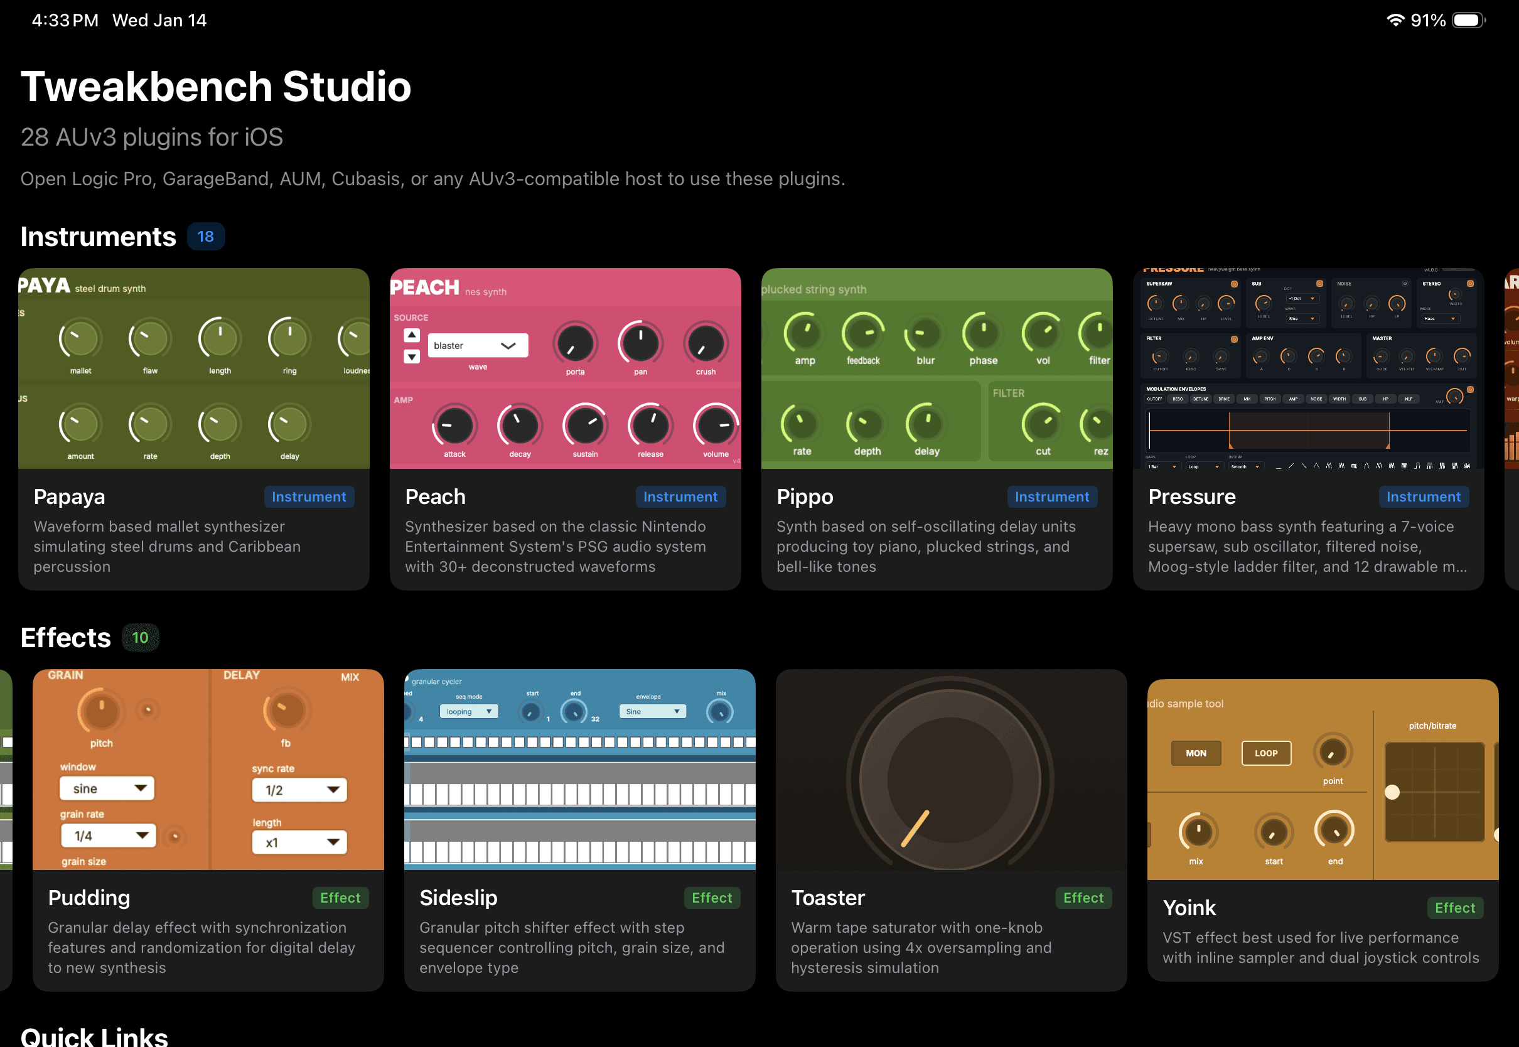Viewport: 1519px width, 1047px height.
Task: Click the Peach release knob
Action: pyautogui.click(x=650, y=425)
